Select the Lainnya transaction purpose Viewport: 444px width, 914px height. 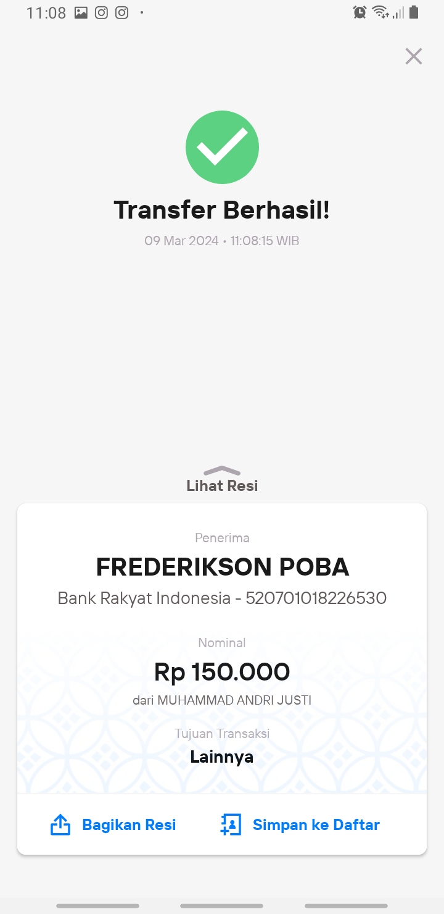[222, 757]
